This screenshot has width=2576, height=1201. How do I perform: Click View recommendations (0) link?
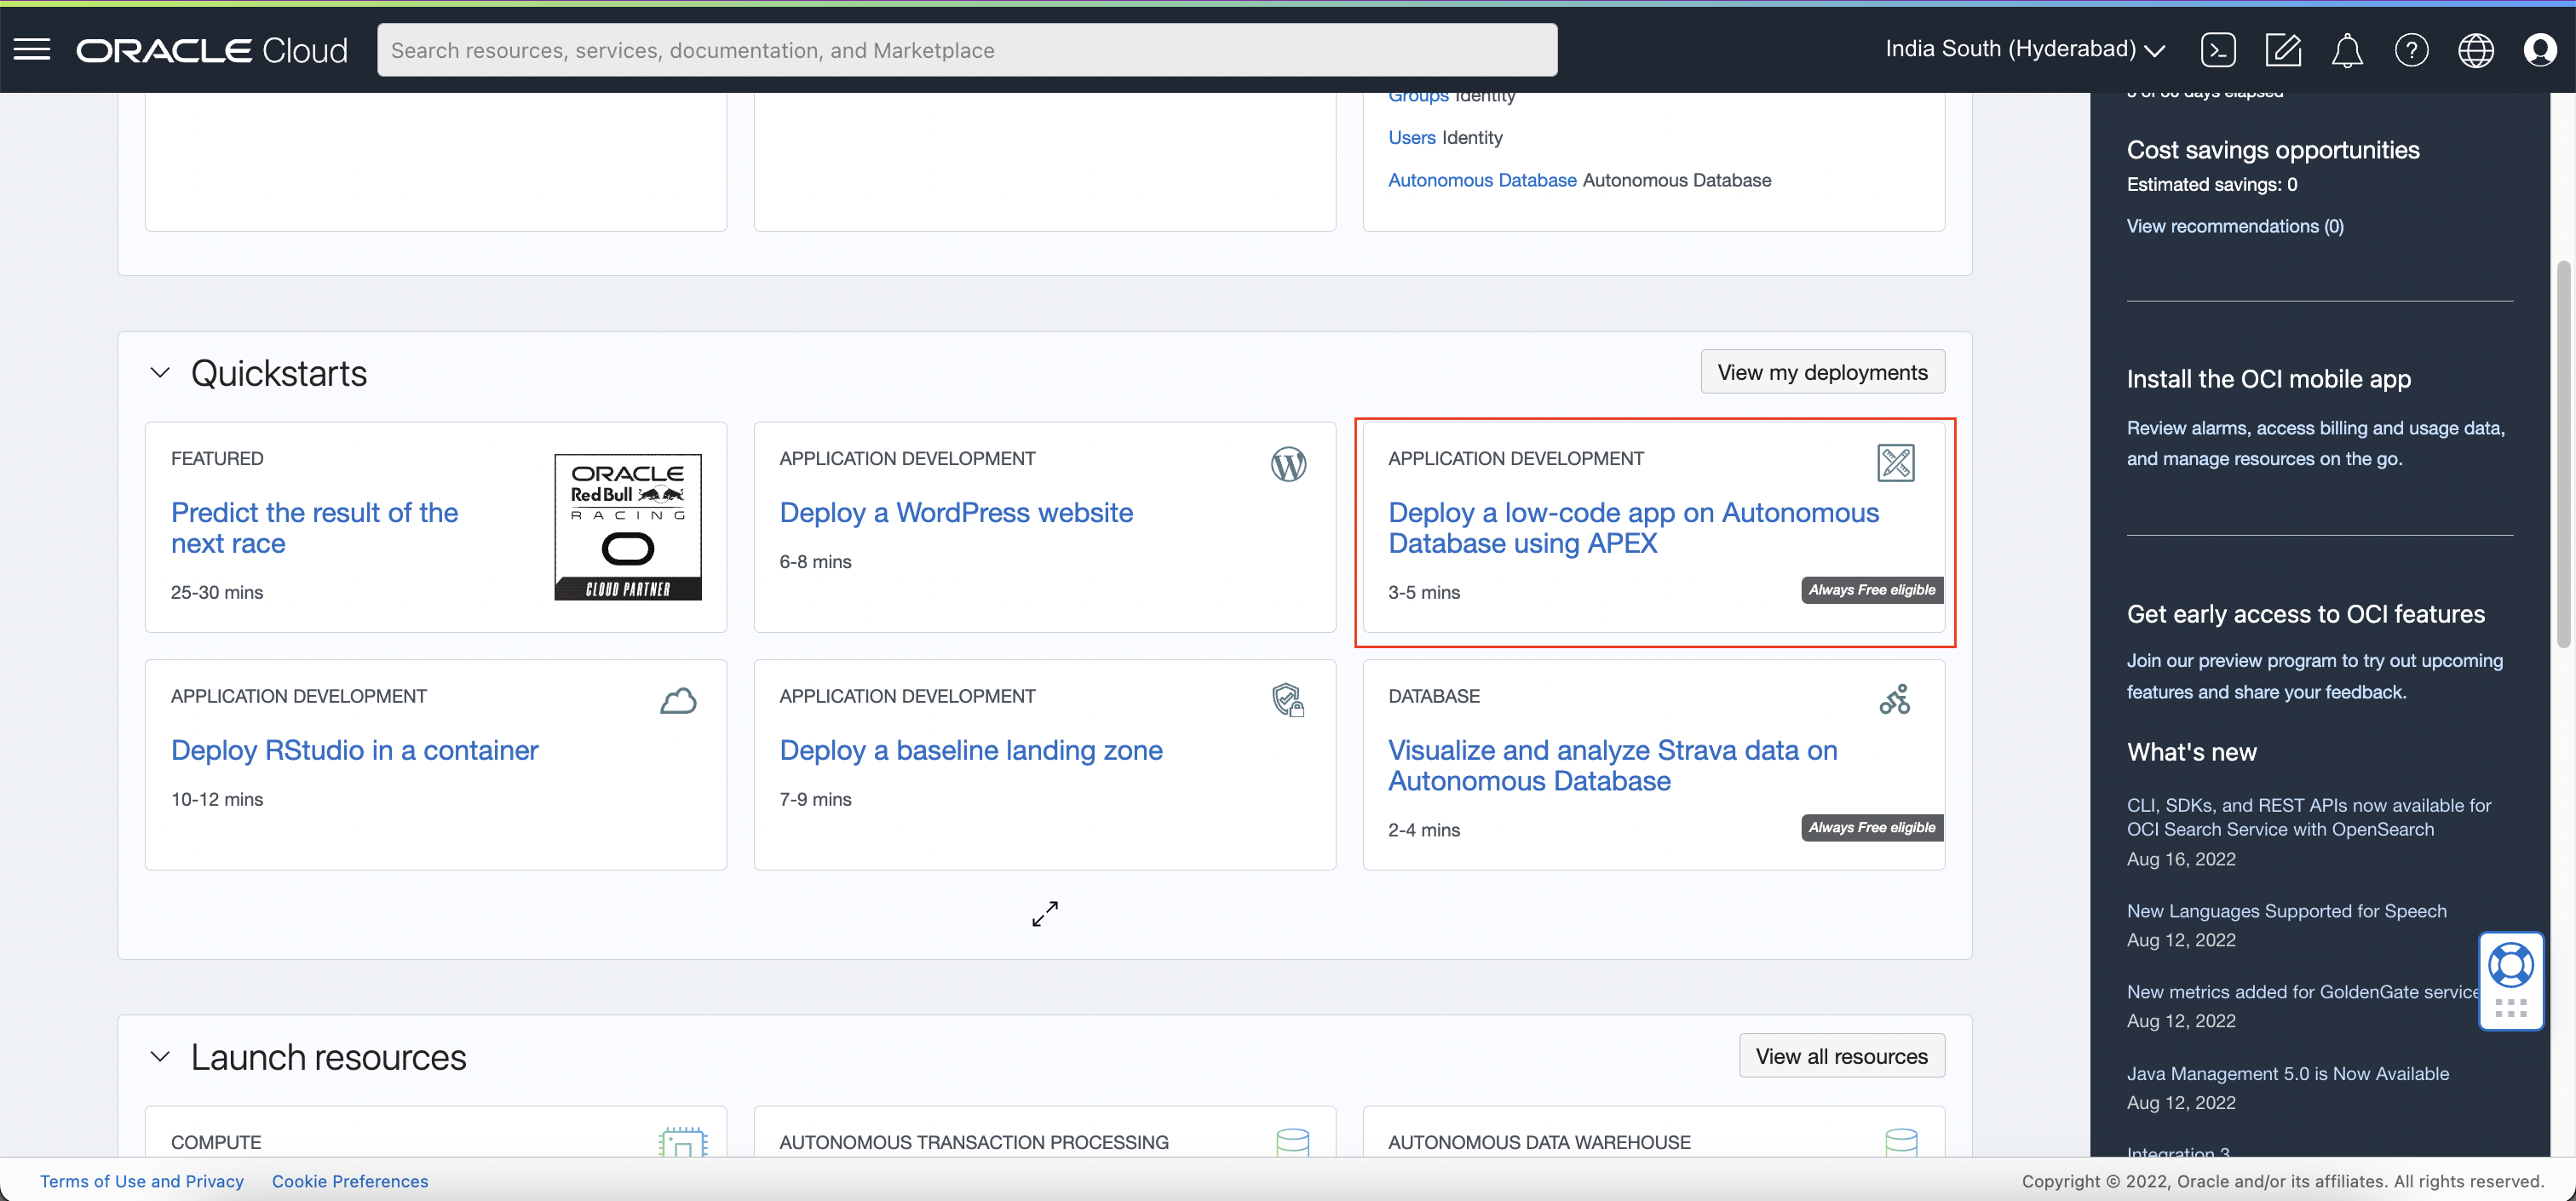point(2234,226)
